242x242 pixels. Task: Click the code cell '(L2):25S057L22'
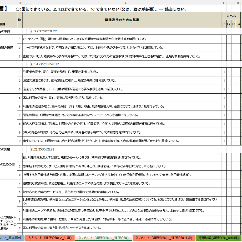[44, 31]
